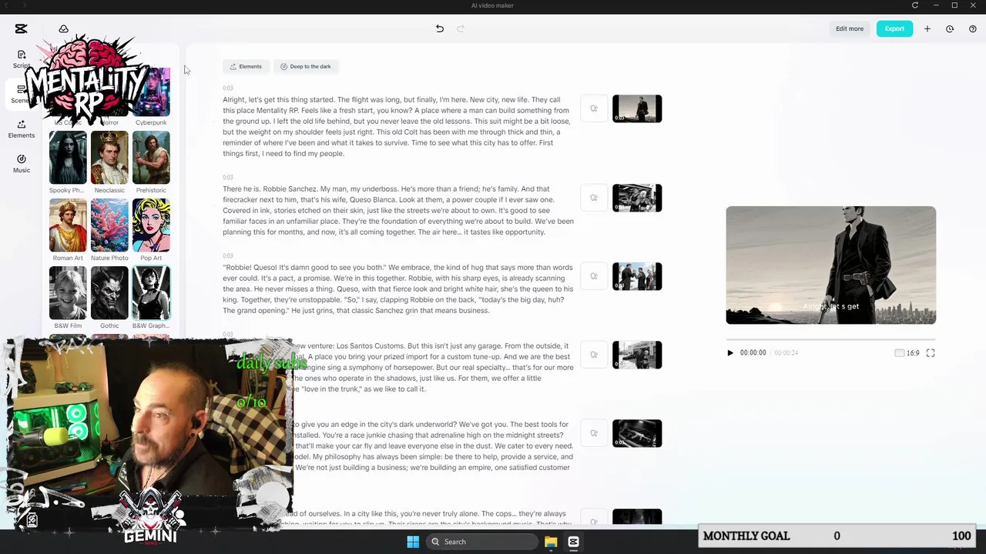This screenshot has width=986, height=554.
Task: Click the voice icon beside first scene
Action: [594, 108]
